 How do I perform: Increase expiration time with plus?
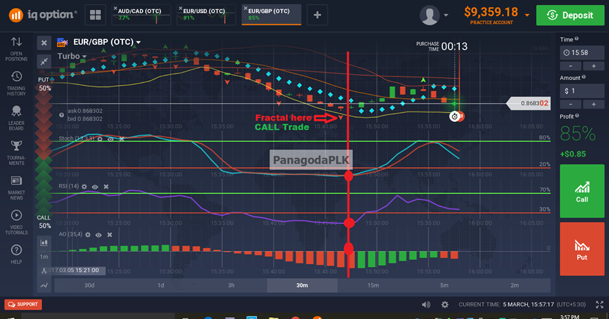[x=594, y=66]
